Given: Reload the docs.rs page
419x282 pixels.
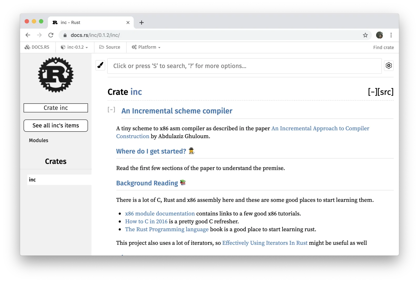Looking at the screenshot, I should click(x=51, y=35).
